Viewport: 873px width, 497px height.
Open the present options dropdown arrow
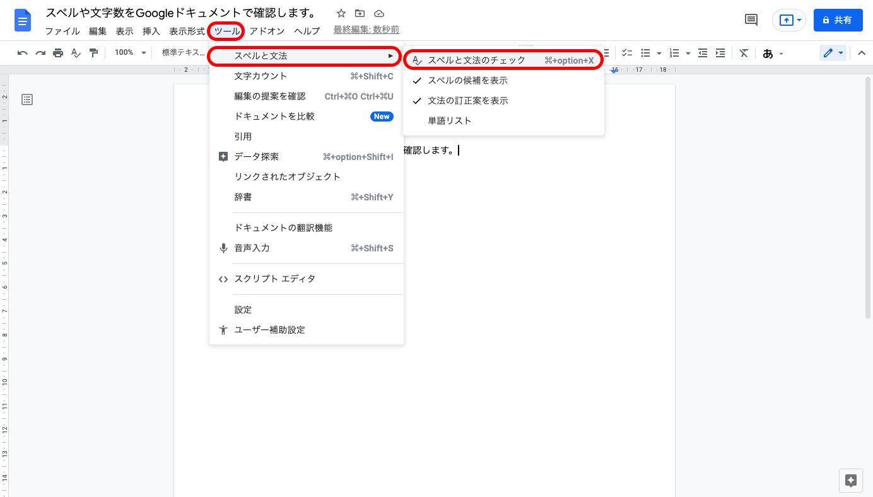point(800,20)
